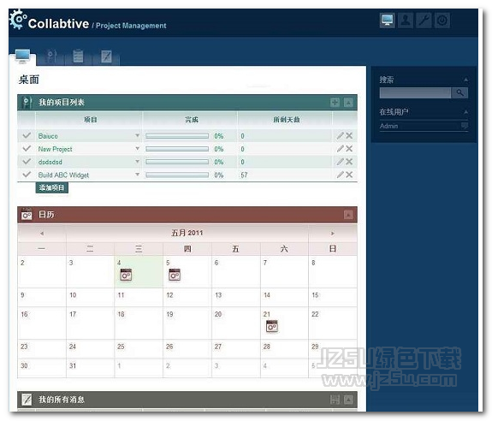Click the 所剩天数 column header
Screen dimensions: 492x421
(x=286, y=120)
